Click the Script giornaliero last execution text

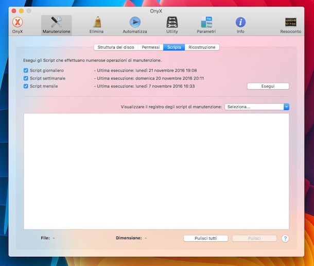click(x=146, y=71)
